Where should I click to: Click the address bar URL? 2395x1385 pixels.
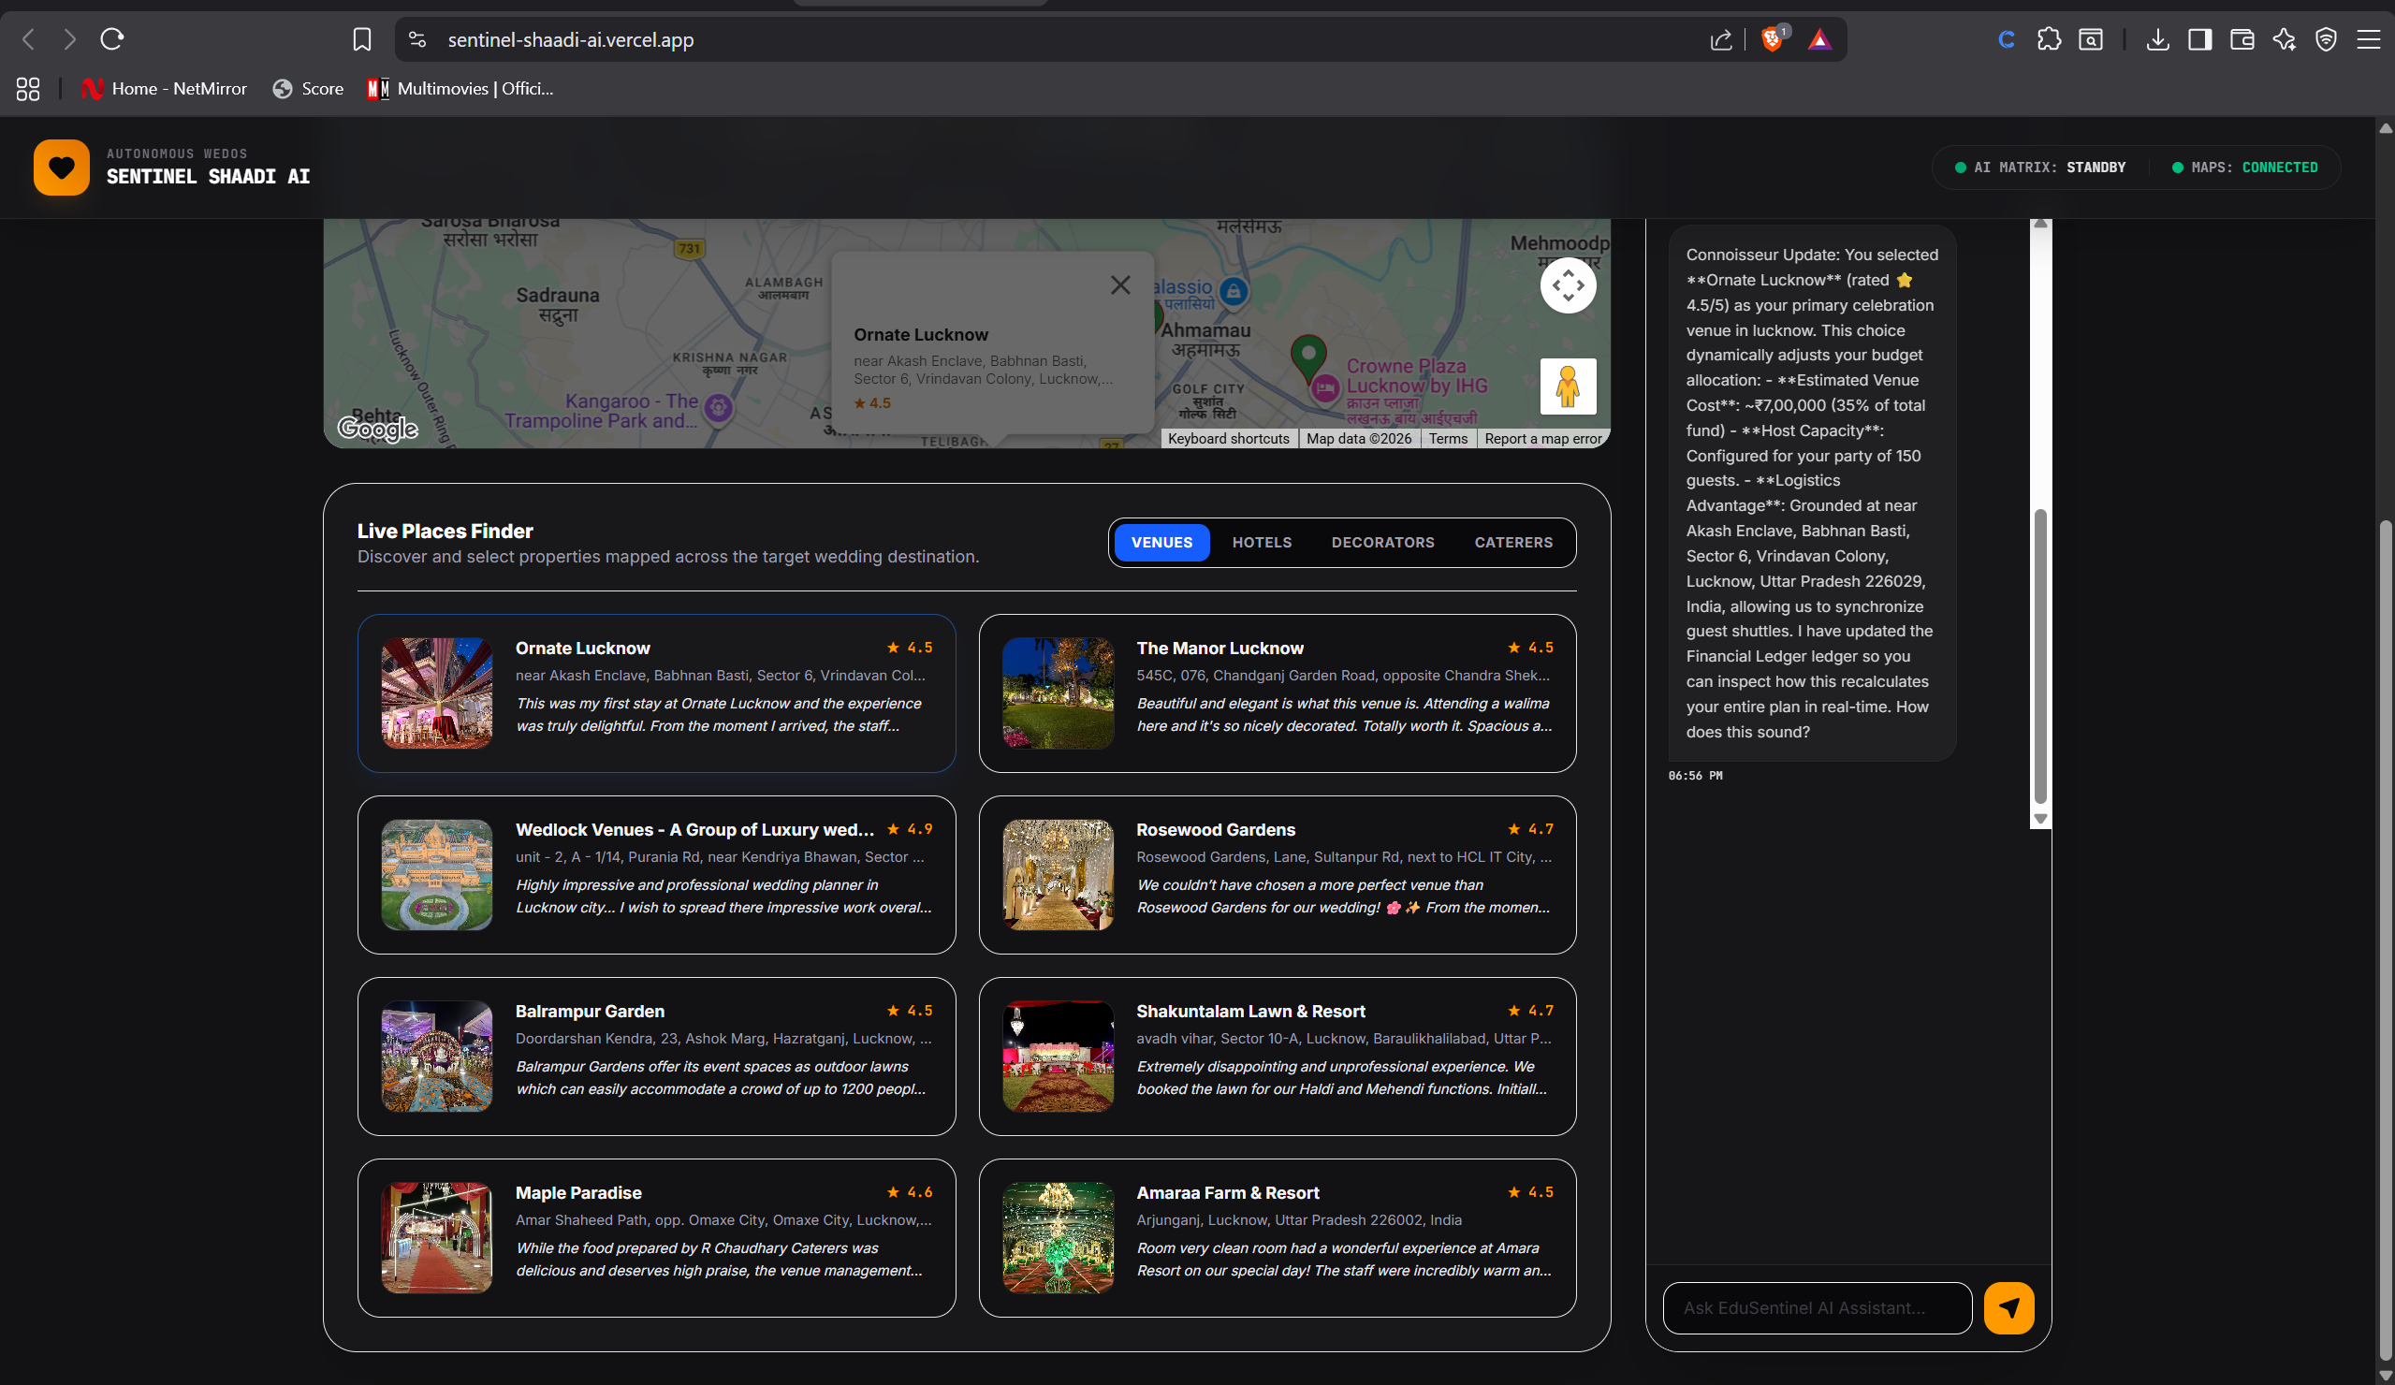pyautogui.click(x=570, y=39)
